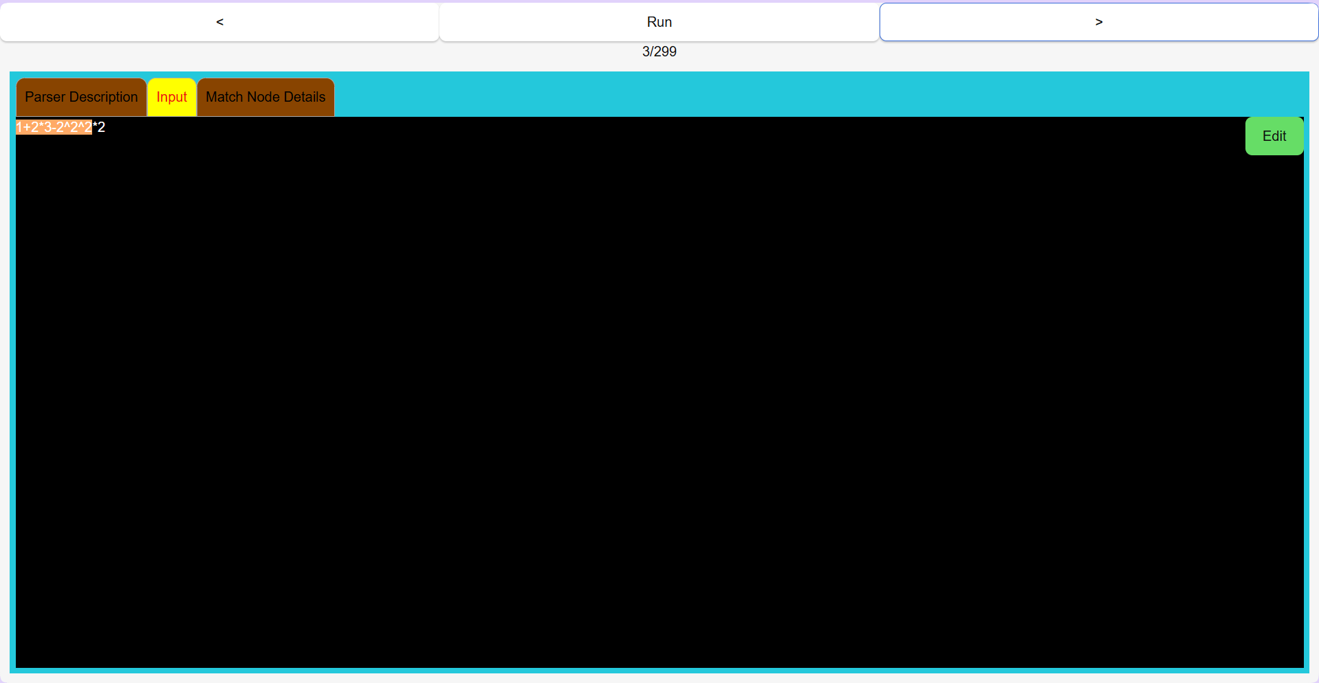Open the Parser Description tab

click(x=80, y=97)
